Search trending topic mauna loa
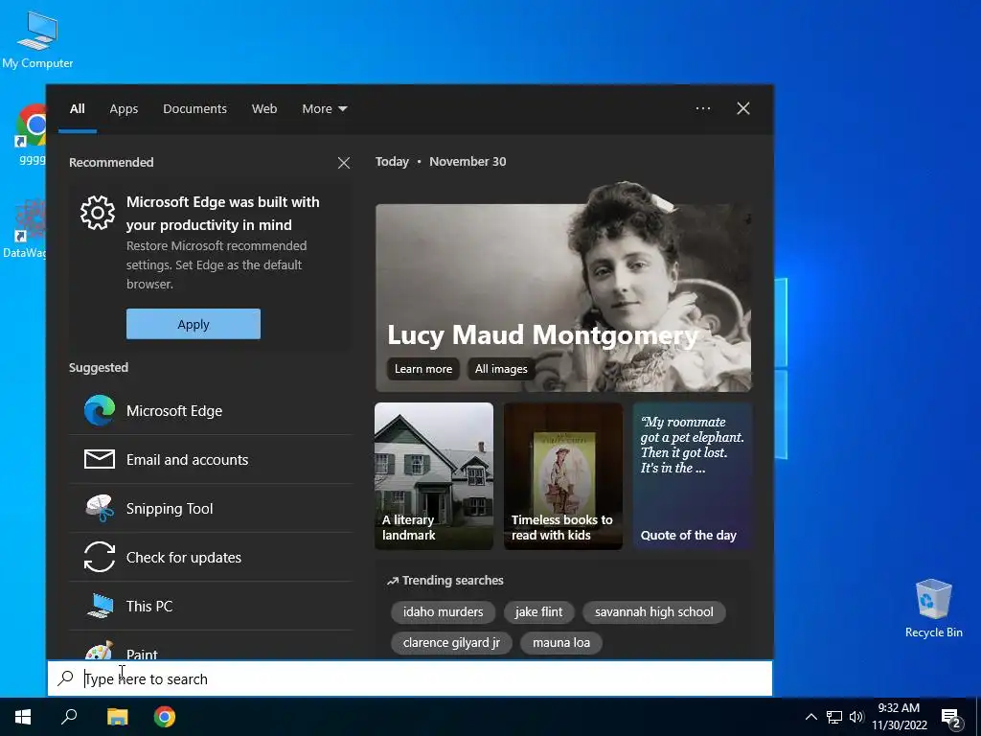The height and width of the screenshot is (736, 981). coord(561,643)
